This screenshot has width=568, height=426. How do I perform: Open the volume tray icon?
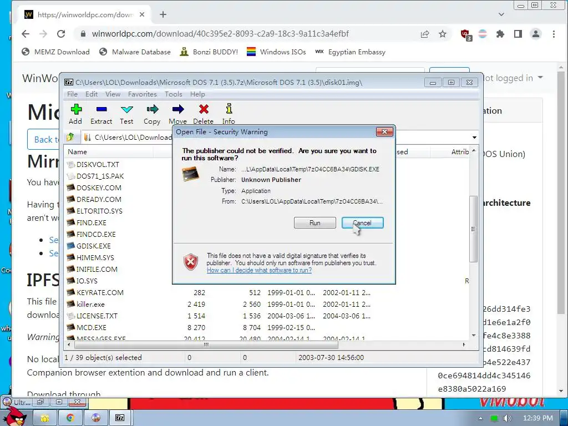(x=508, y=418)
